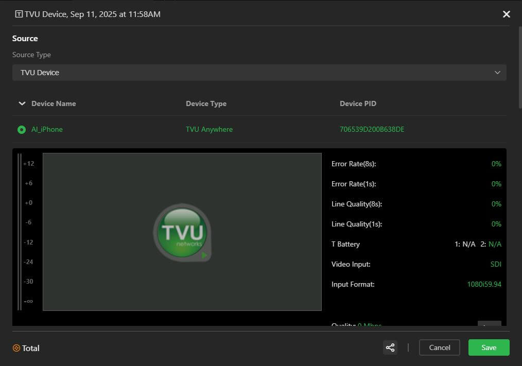522x366 pixels.
Task: Click the Device PID column header
Action: click(358, 103)
